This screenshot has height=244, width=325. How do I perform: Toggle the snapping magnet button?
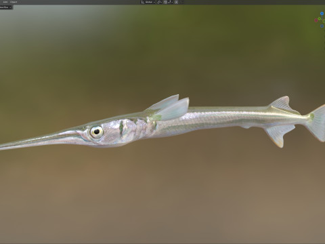[x=165, y=2]
